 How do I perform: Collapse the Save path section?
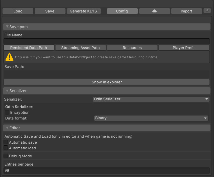click(7, 27)
